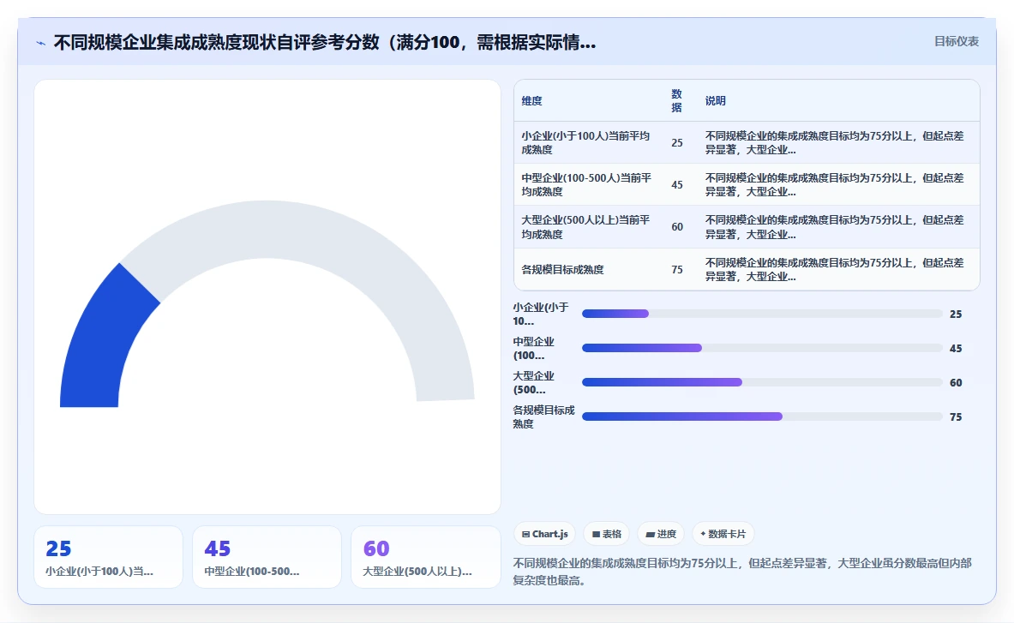Click the 说明 text in the 小企业 table row
This screenshot has width=1014, height=623.
pos(834,143)
